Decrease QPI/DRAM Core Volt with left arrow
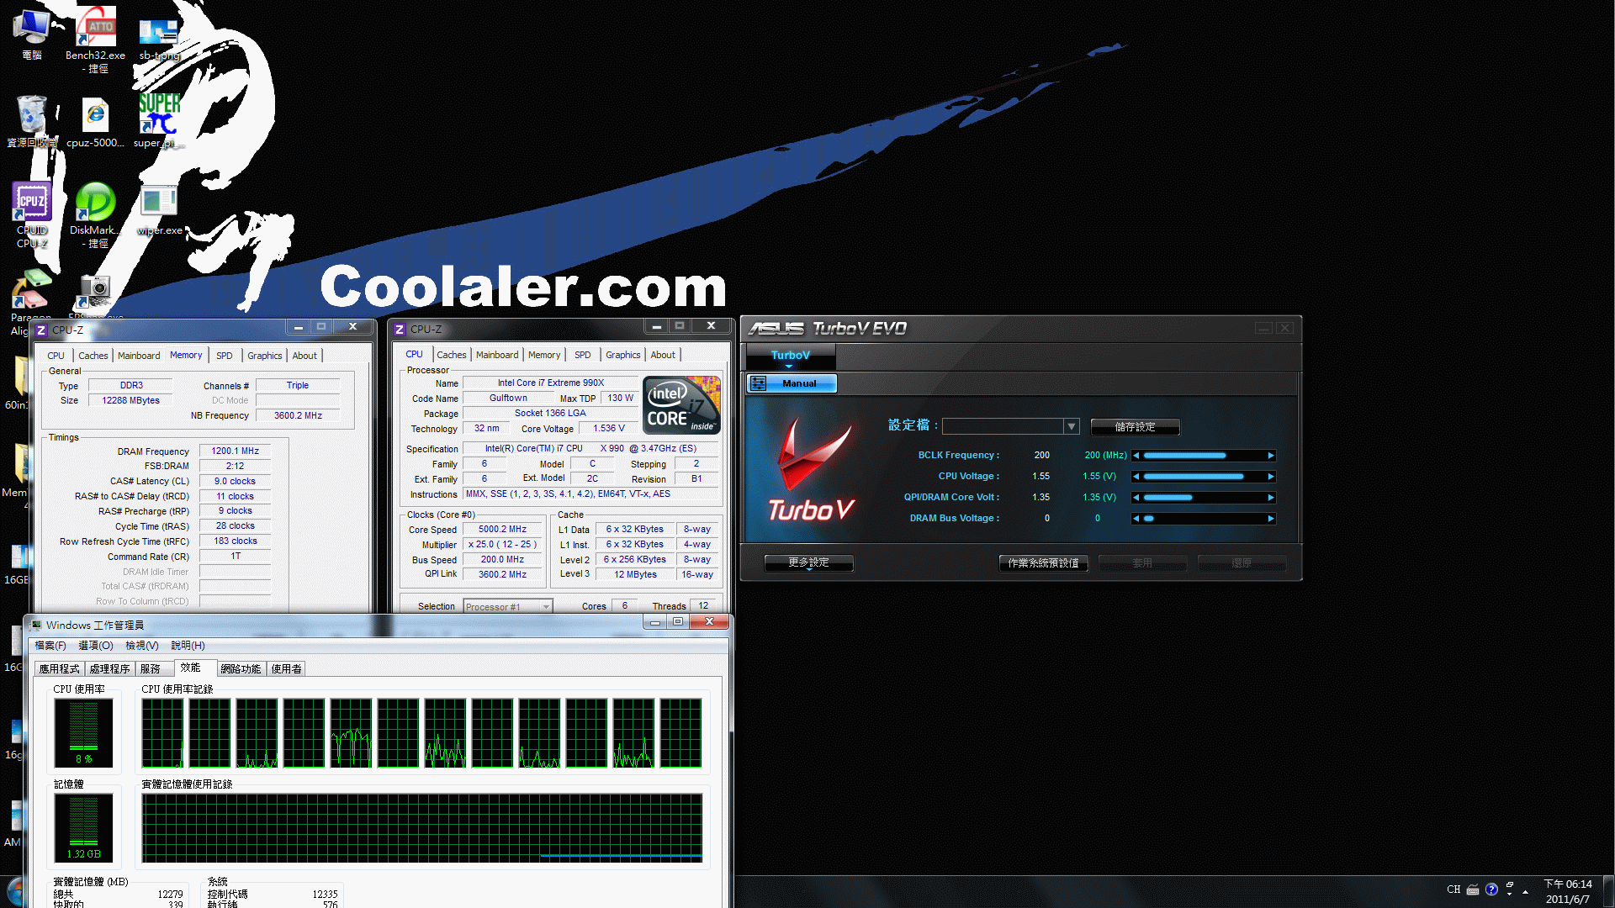Viewport: 1615px width, 908px height. 1136,498
